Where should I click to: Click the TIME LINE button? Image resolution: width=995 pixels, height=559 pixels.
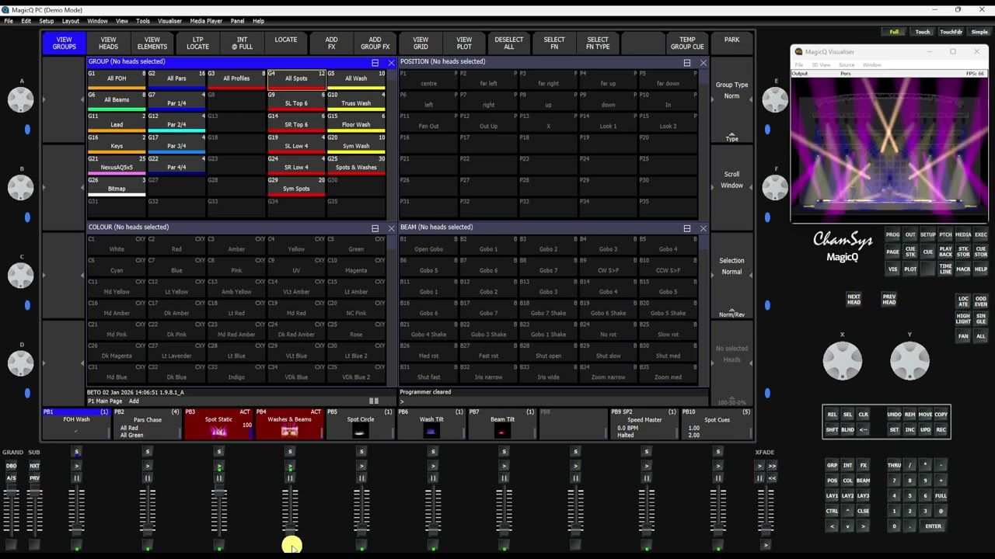[945, 269]
